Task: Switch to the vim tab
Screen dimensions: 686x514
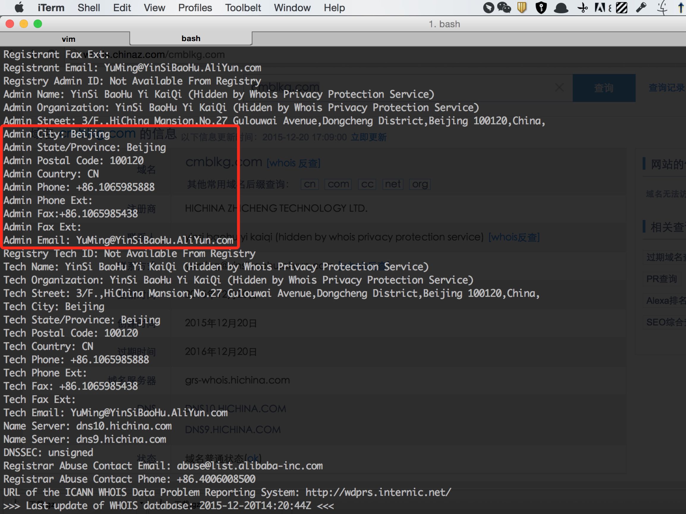Action: pyautogui.click(x=68, y=39)
